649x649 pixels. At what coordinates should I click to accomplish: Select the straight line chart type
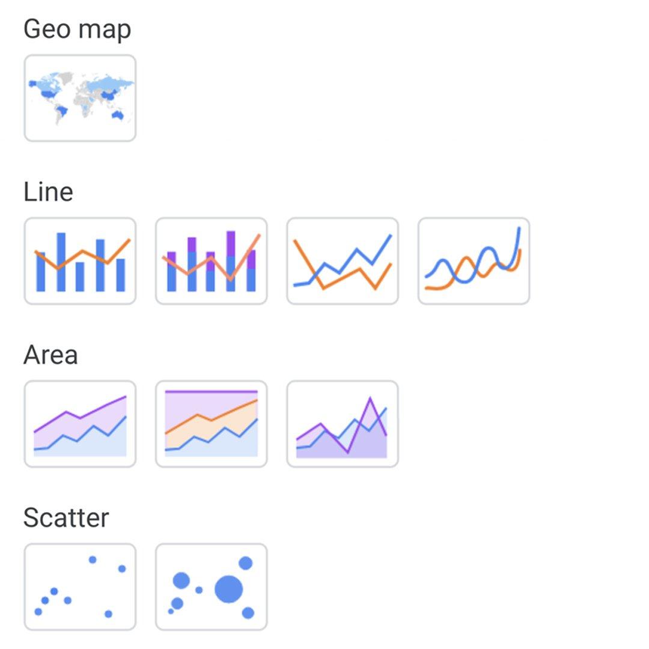(343, 261)
